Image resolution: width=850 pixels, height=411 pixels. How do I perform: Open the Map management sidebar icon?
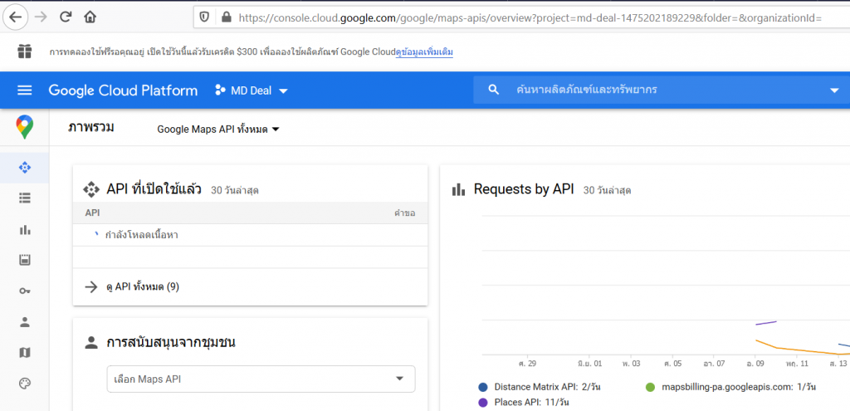tap(24, 353)
